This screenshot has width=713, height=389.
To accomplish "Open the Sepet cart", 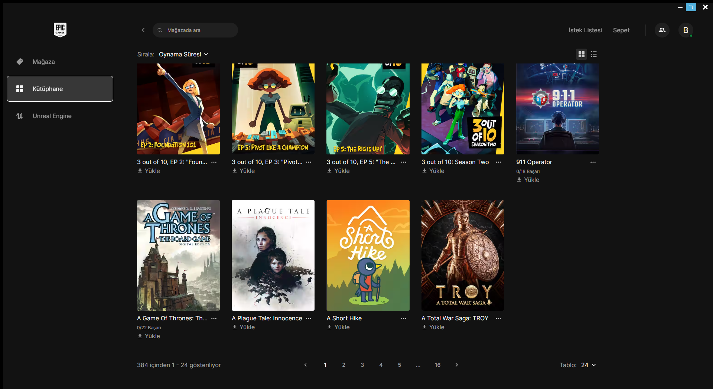I will pos(621,30).
